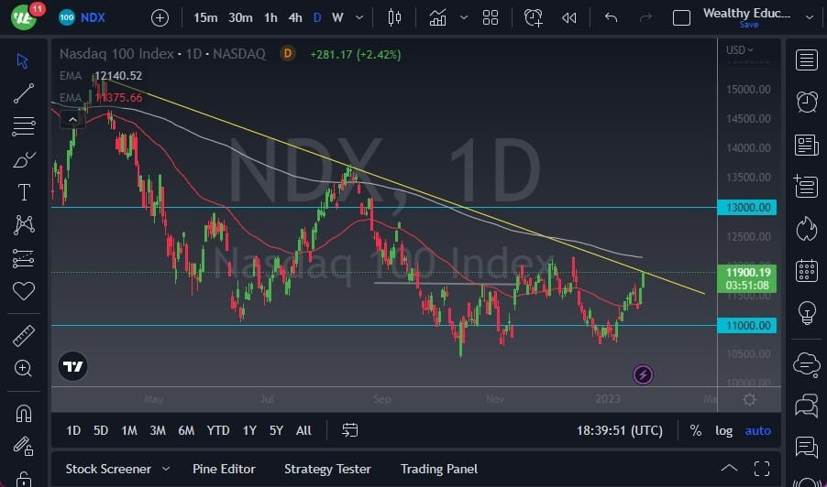Image resolution: width=827 pixels, height=487 pixels.
Task: Select the daily D interval
Action: pos(317,17)
